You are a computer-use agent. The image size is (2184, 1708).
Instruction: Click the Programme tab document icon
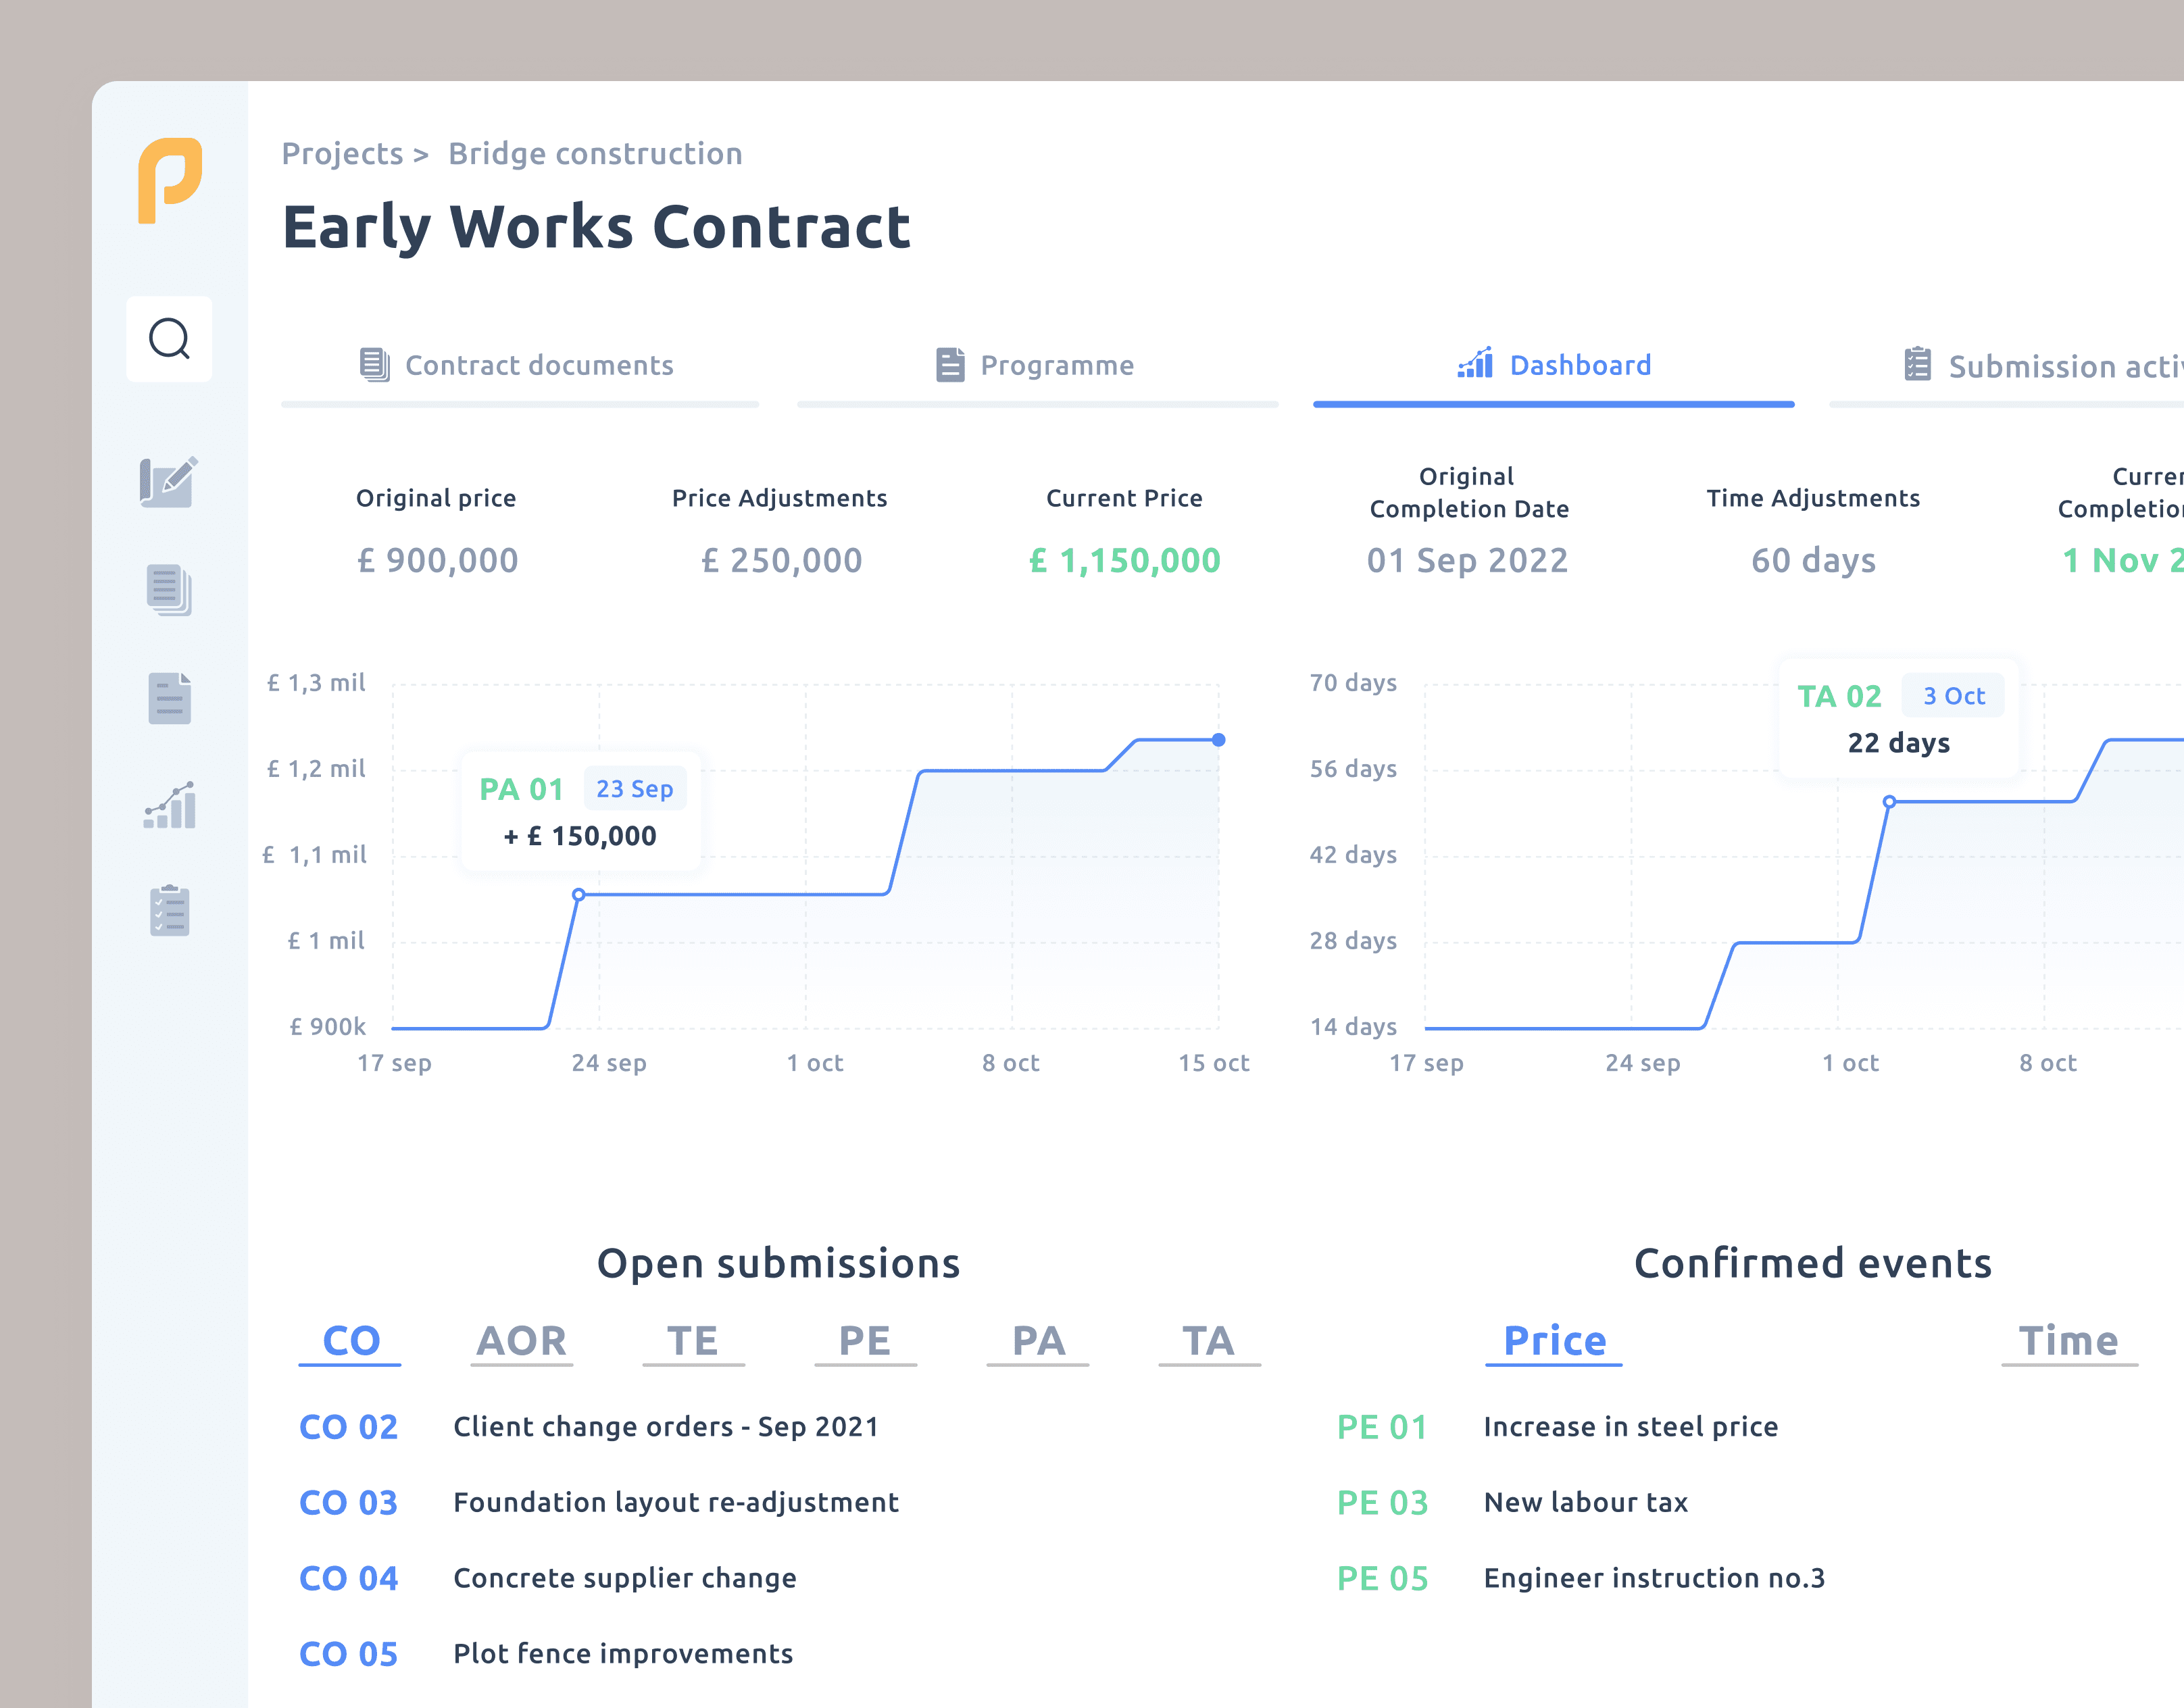[x=950, y=365]
